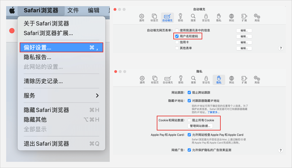Click the 管理网站数据... button
This screenshot has width=292, height=168.
(200, 126)
